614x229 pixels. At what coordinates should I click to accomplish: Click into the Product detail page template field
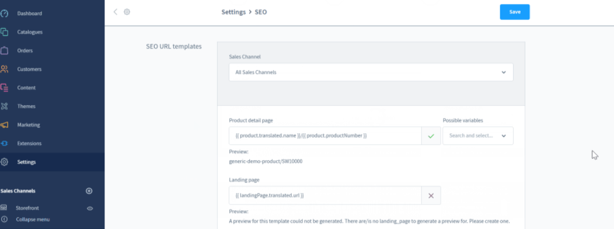325,136
